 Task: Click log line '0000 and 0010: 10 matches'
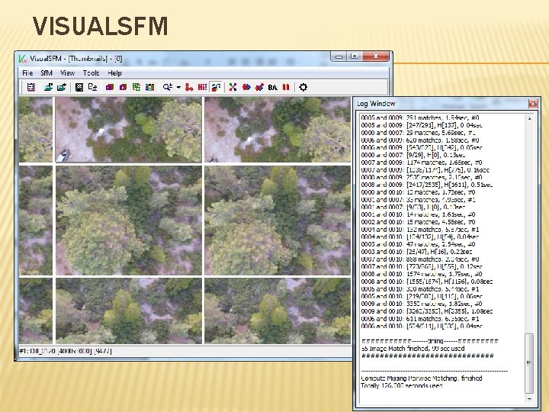coord(418,192)
